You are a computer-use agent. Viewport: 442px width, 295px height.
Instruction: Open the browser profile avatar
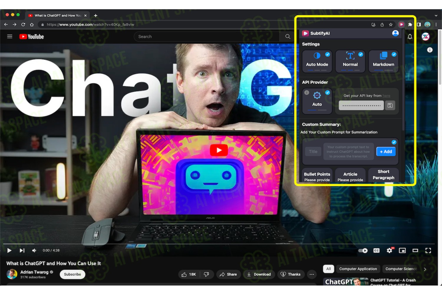[428, 24]
